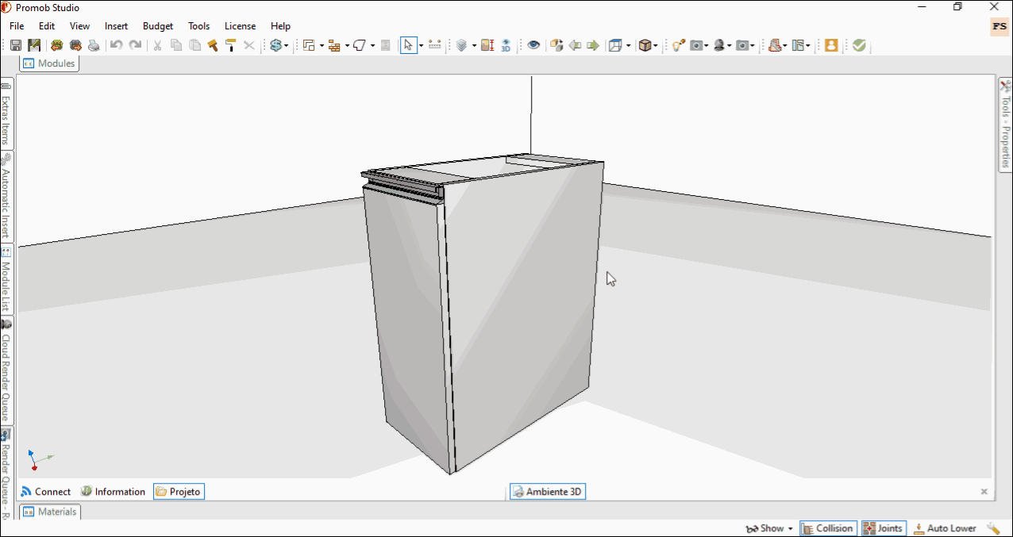Open the Extras Items side panel
1013x537 pixels.
(6, 114)
